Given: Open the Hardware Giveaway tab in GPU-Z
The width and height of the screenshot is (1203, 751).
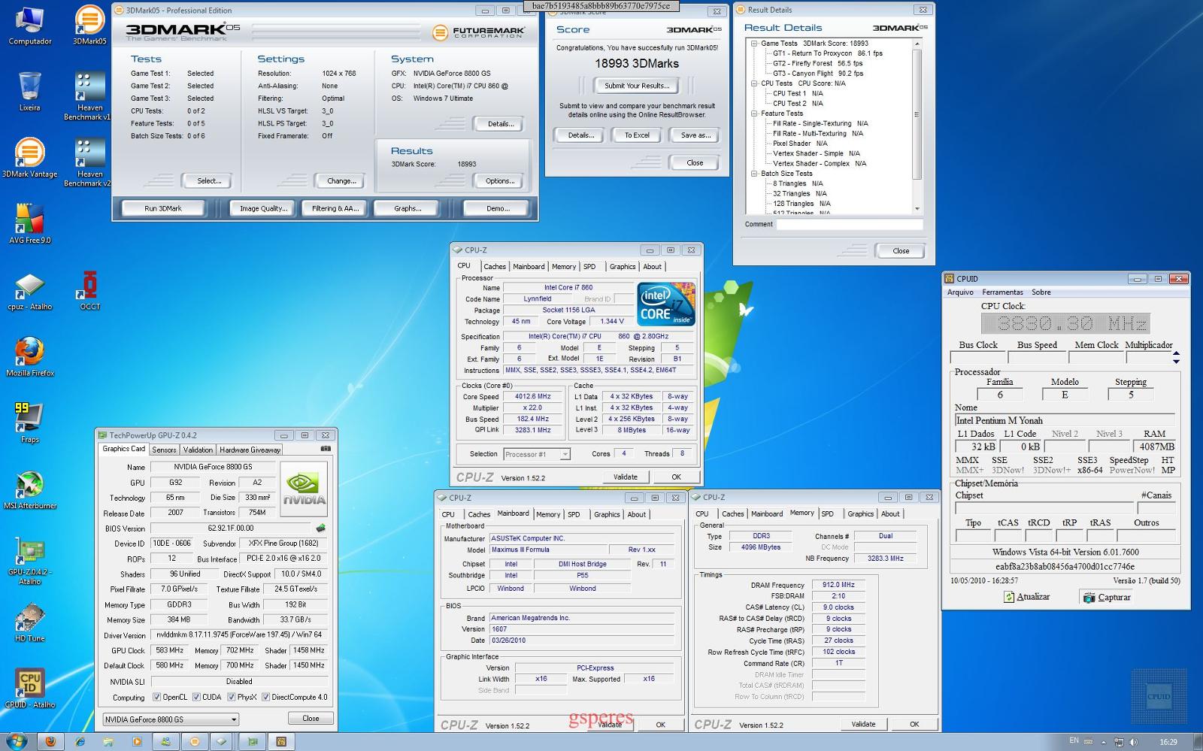Looking at the screenshot, I should pos(250,450).
